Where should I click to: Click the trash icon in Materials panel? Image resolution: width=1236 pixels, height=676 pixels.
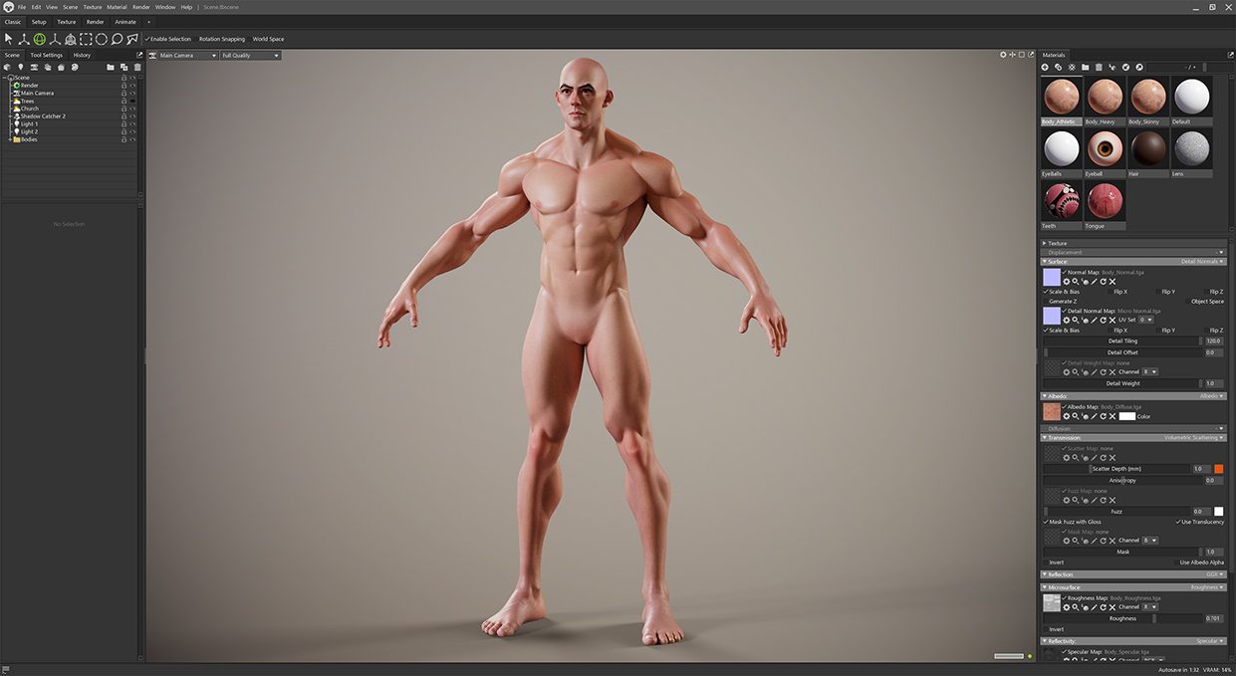(1099, 67)
